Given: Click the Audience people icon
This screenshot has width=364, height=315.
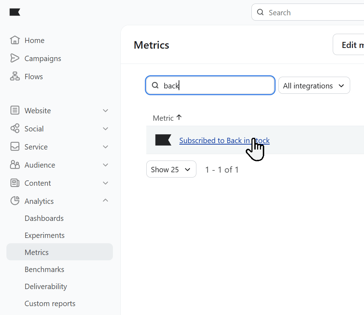Looking at the screenshot, I should tap(15, 164).
